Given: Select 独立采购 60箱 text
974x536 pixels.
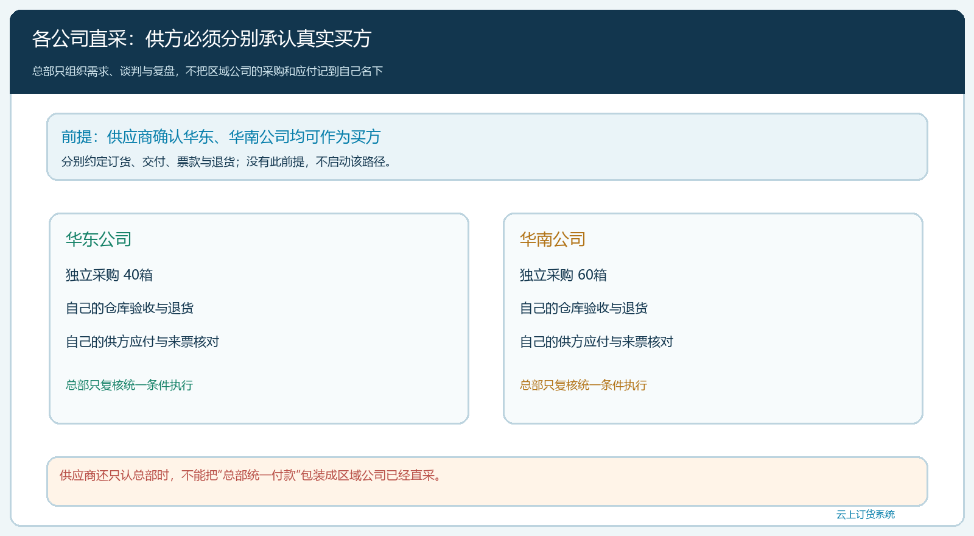Looking at the screenshot, I should point(563,275).
